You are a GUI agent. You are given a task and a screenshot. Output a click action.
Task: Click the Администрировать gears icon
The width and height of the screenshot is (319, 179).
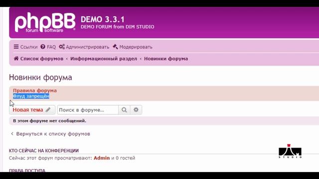coord(62,47)
